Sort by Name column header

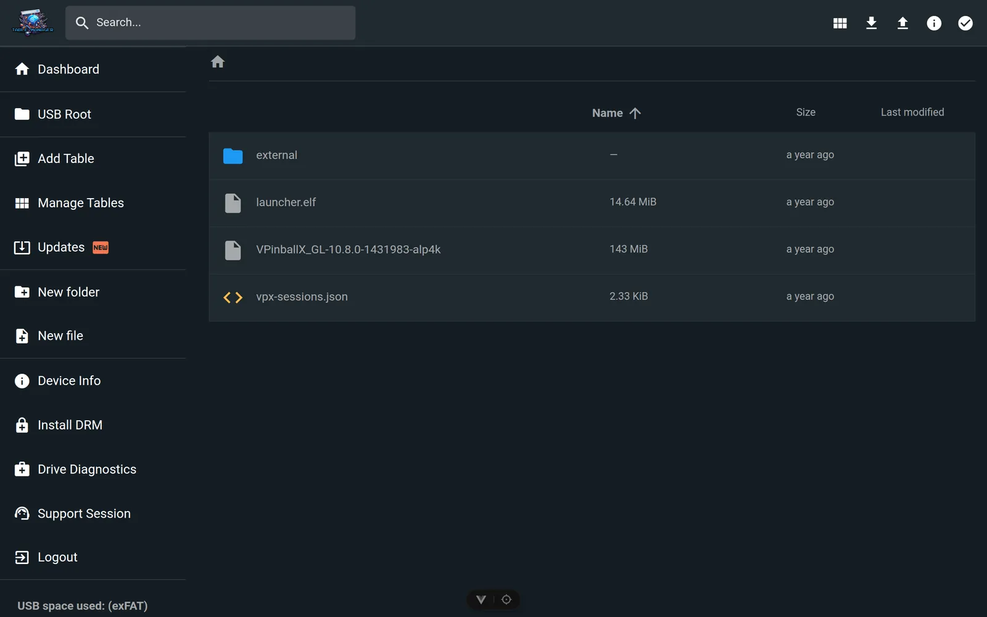pyautogui.click(x=608, y=113)
